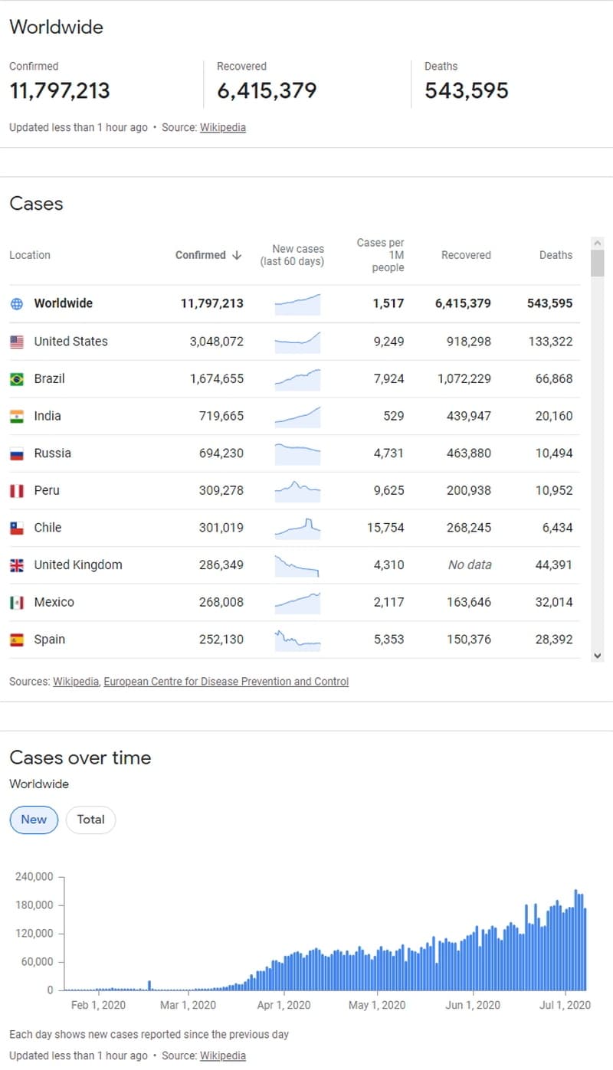Image resolution: width=613 pixels, height=1070 pixels.
Task: Click the India flag icon
Action: pos(17,417)
